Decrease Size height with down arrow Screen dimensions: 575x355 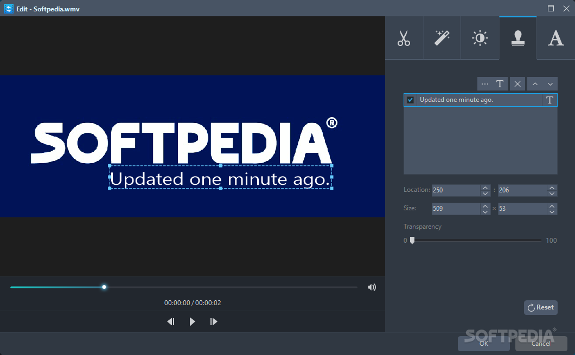(x=552, y=211)
